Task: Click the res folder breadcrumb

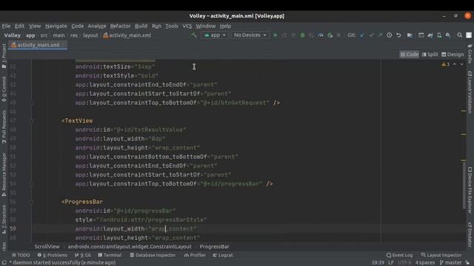Action: click(x=74, y=35)
